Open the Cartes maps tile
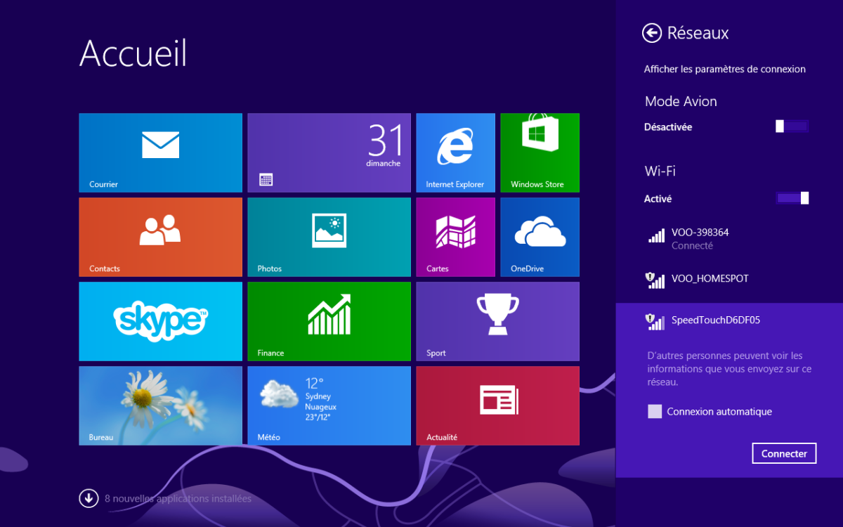 pos(455,237)
